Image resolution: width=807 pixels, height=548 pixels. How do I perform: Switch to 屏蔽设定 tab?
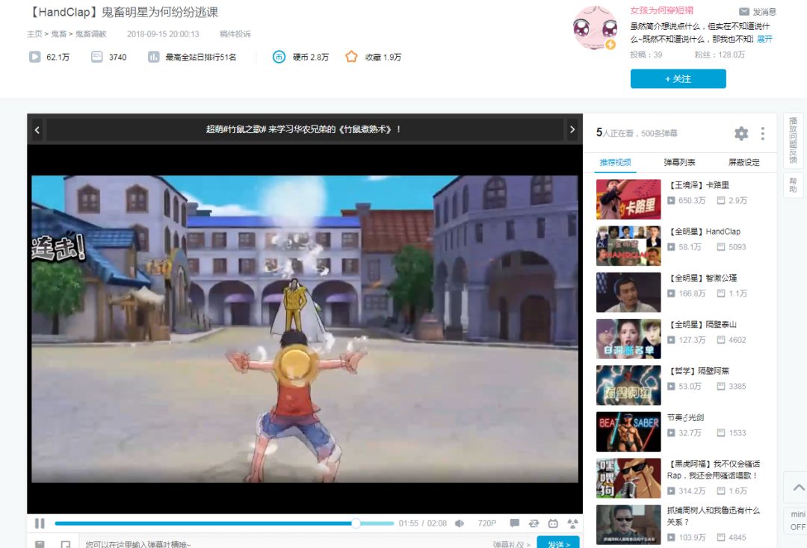(x=743, y=163)
